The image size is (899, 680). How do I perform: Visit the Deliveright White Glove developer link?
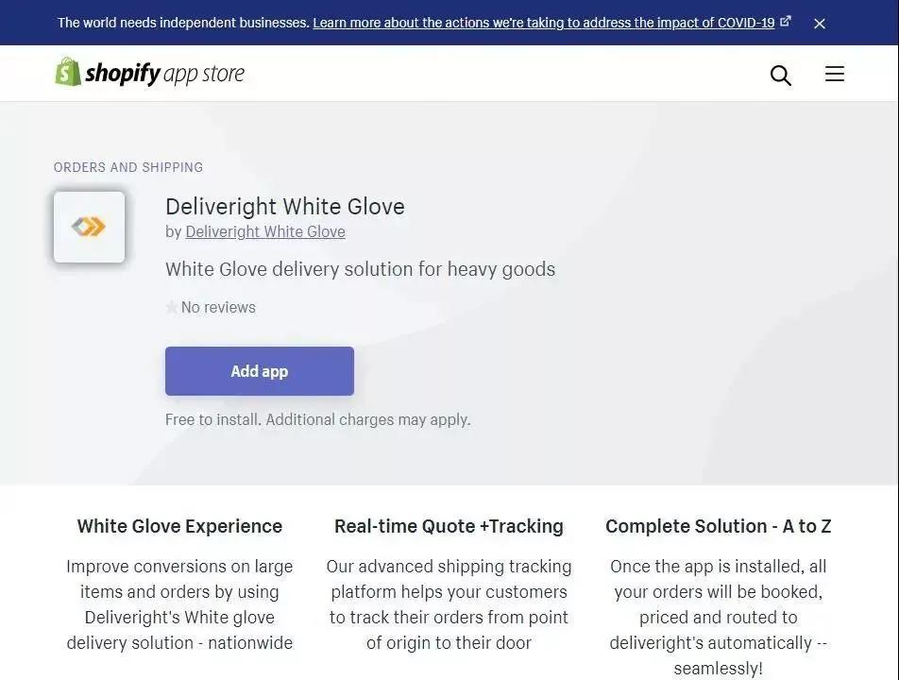265,231
